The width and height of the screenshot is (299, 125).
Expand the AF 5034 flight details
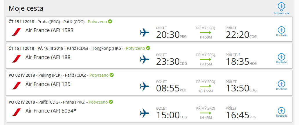pyautogui.click(x=282, y=113)
